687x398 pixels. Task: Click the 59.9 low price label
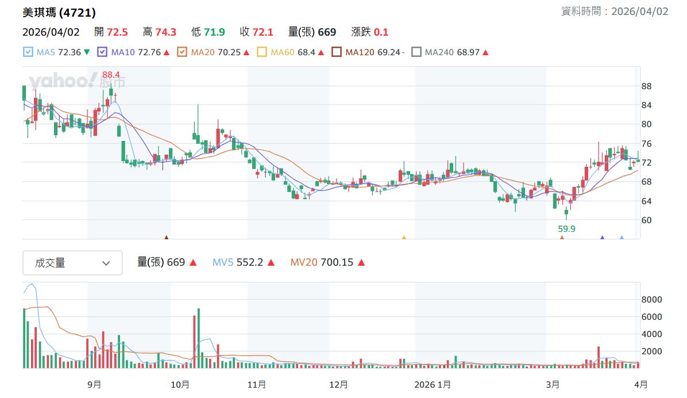566,228
